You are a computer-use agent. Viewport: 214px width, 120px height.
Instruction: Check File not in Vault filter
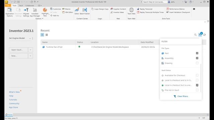click(x=197, y=90)
